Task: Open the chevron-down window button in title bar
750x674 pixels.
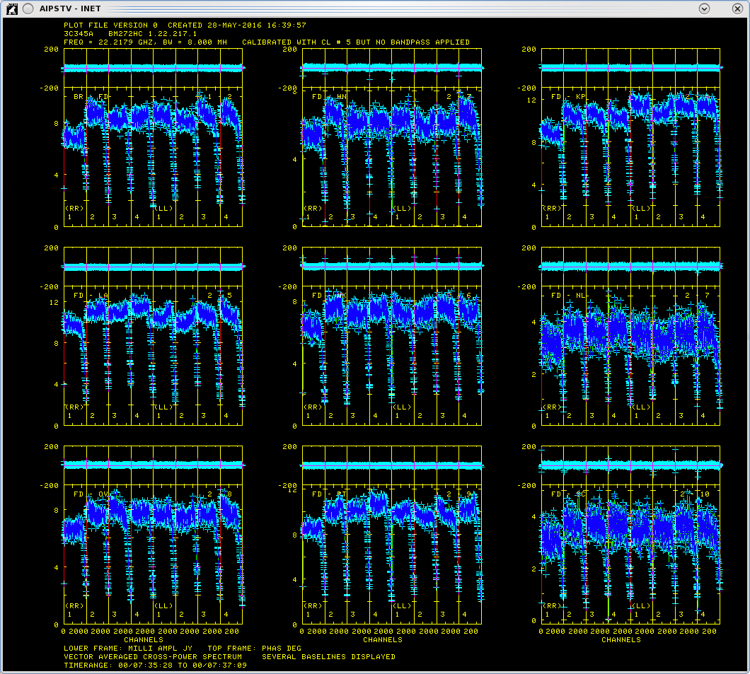Action: tap(703, 8)
